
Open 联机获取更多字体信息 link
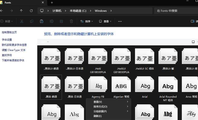(x=14, y=45)
